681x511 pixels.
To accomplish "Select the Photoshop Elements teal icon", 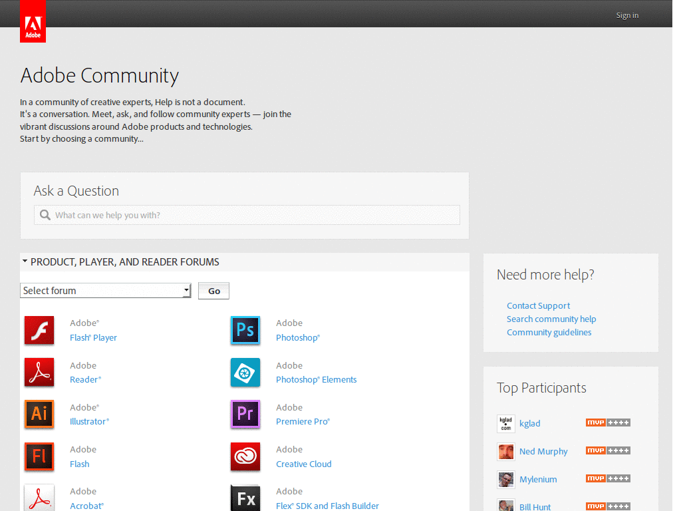I will tap(245, 373).
